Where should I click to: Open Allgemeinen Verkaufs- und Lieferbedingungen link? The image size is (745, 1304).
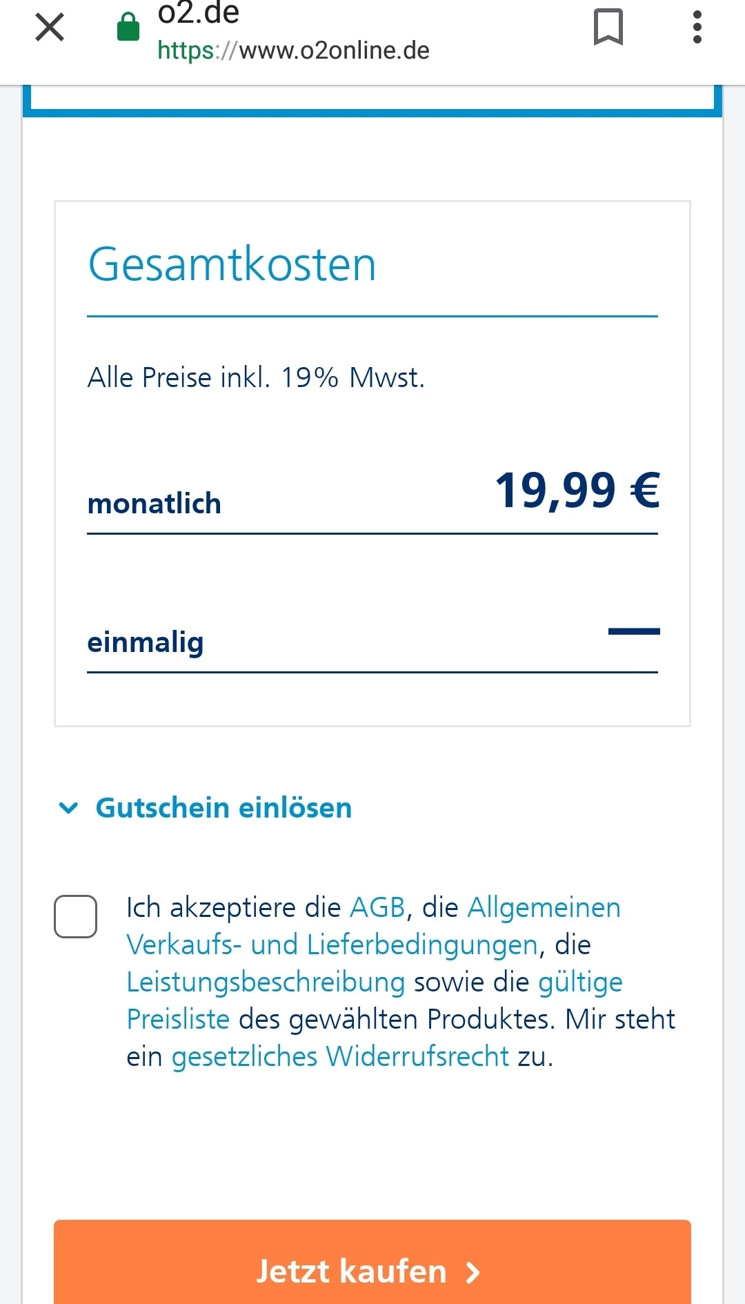tap(331, 945)
